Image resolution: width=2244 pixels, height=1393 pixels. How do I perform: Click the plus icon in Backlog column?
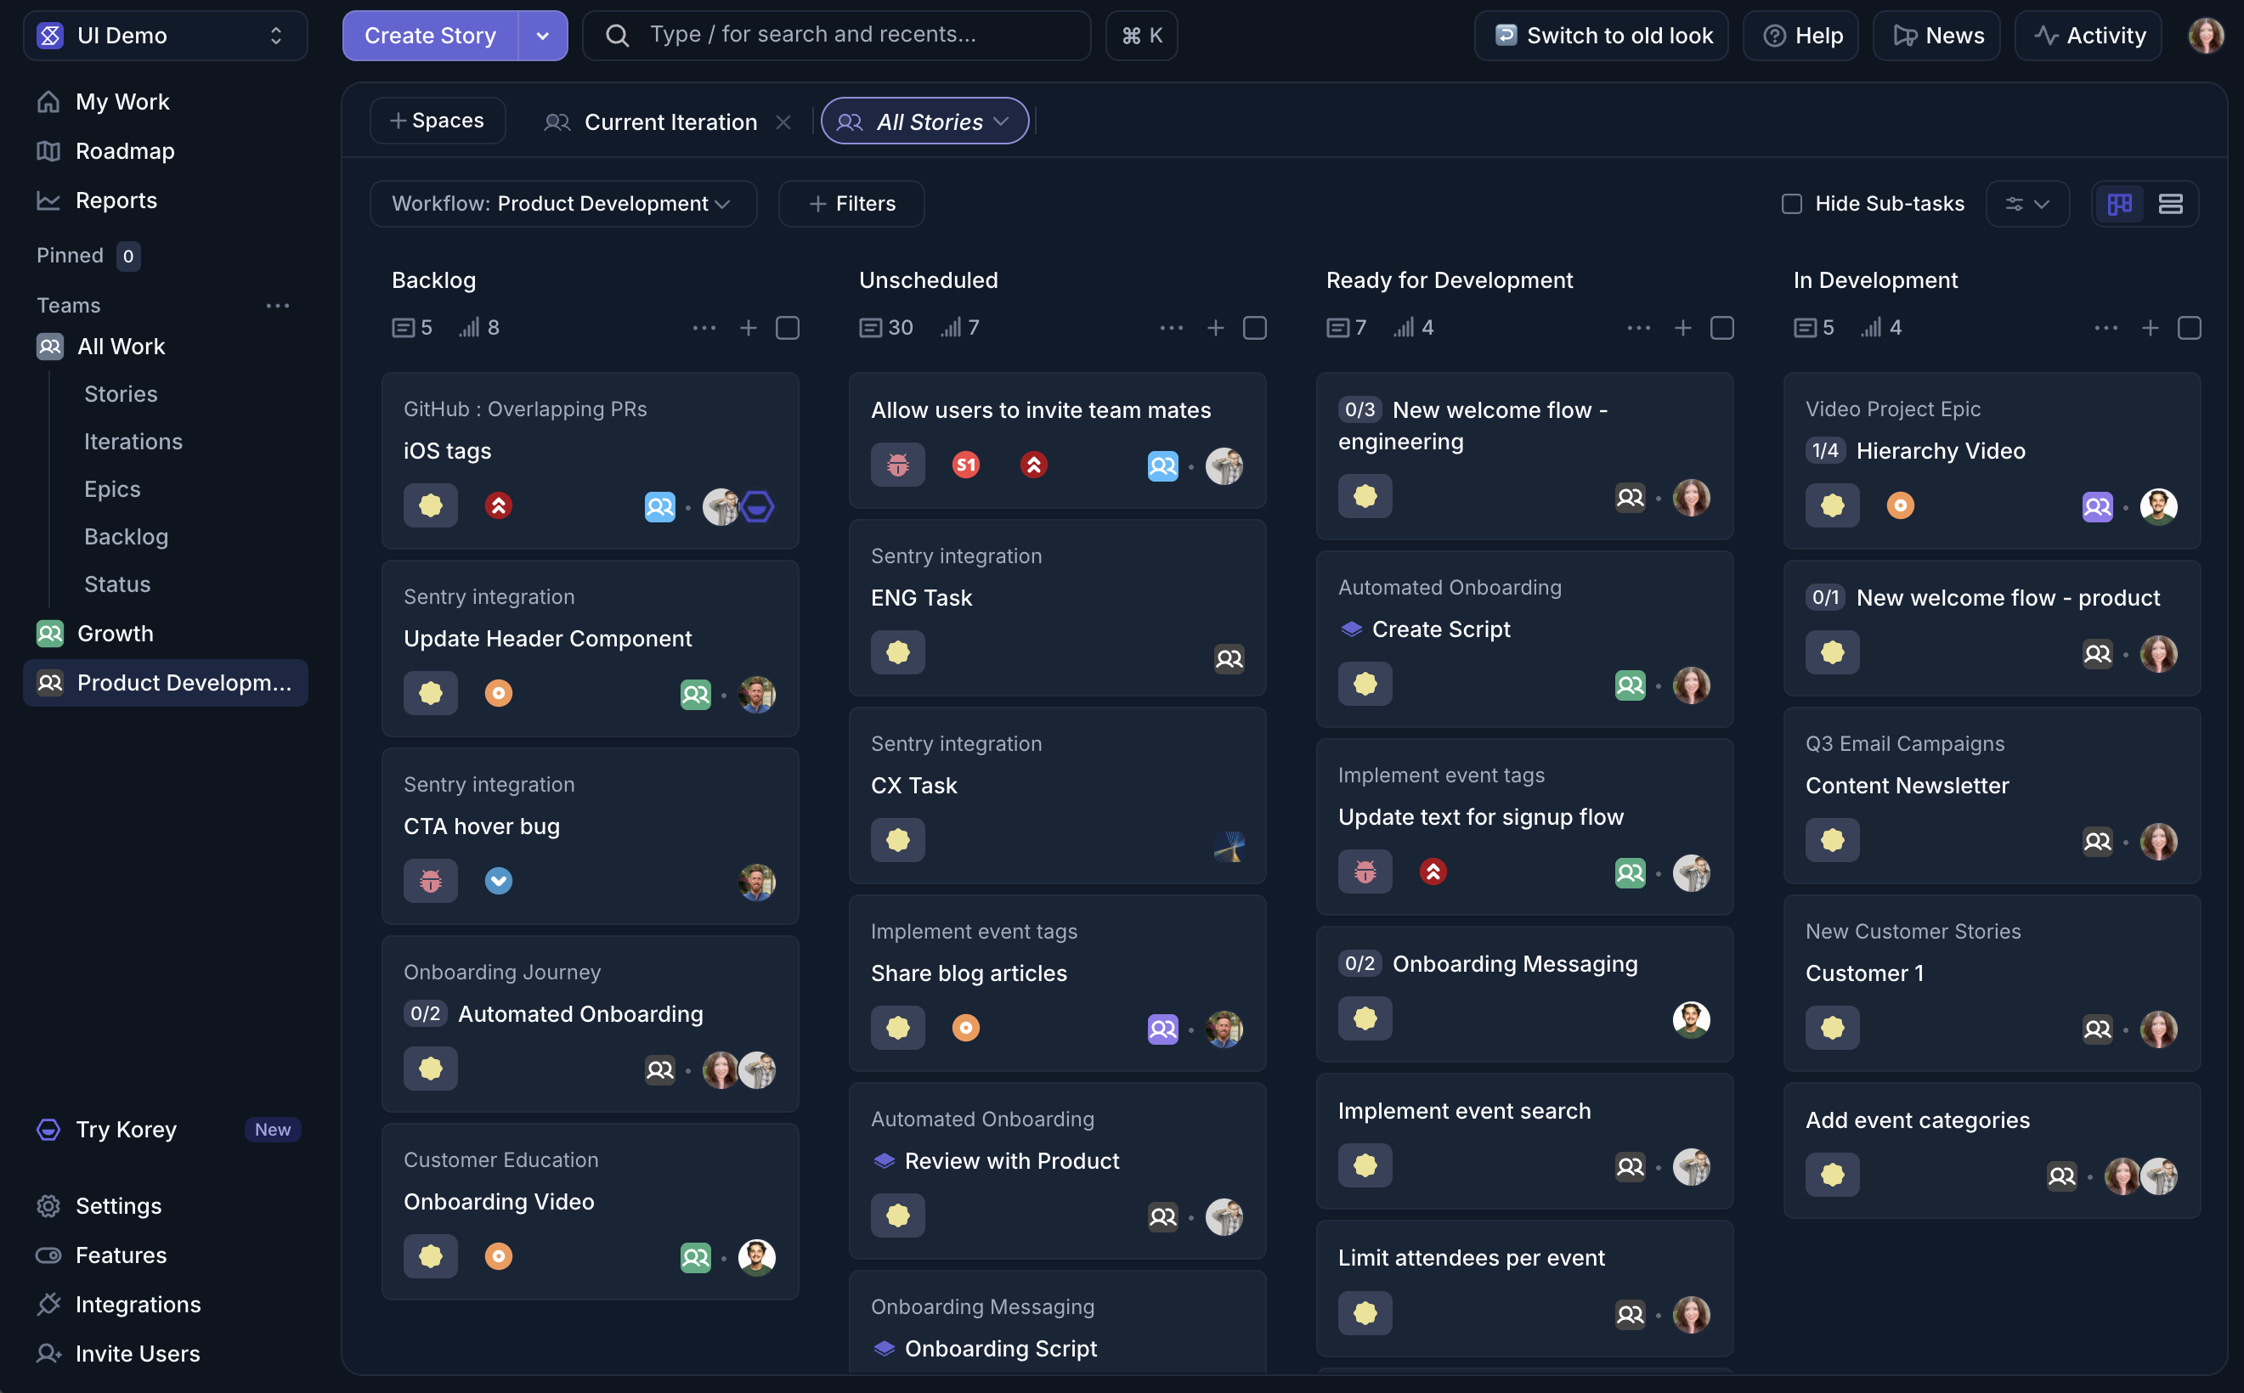click(749, 328)
